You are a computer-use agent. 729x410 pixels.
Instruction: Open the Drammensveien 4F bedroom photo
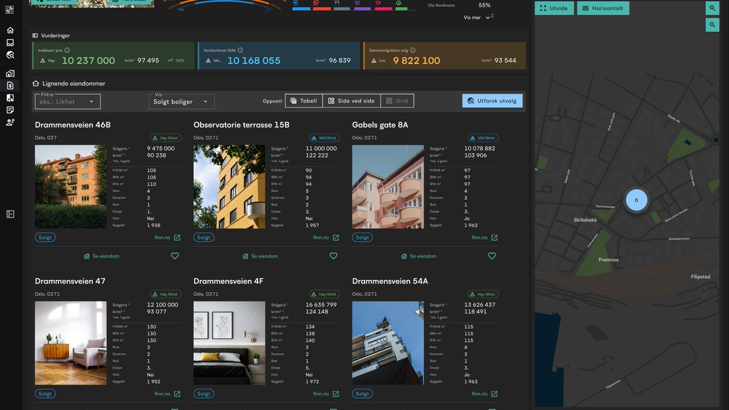pyautogui.click(x=229, y=343)
